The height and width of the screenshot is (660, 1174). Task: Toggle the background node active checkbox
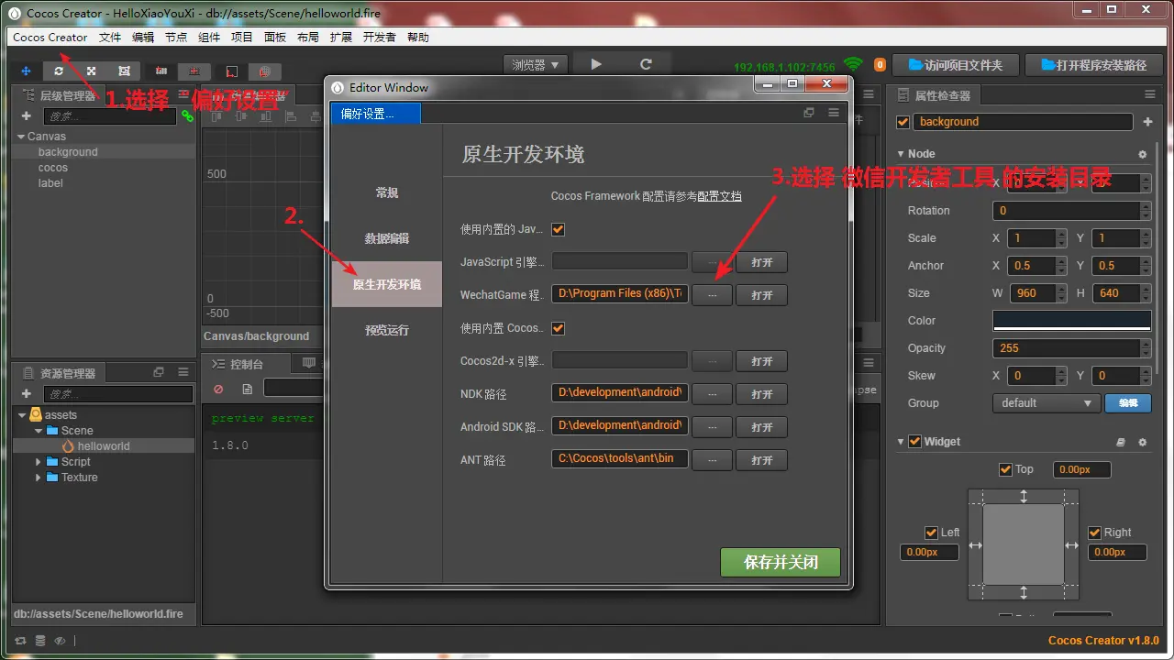[x=903, y=122]
